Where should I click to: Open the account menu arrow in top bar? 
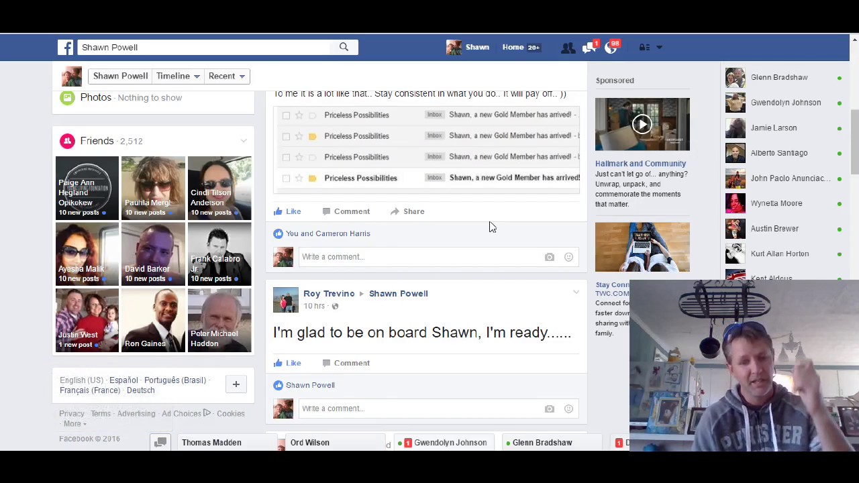(x=659, y=47)
